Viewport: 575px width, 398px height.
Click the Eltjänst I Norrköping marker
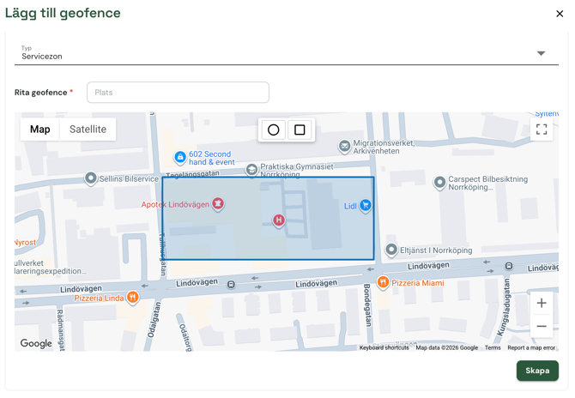pyautogui.click(x=391, y=250)
